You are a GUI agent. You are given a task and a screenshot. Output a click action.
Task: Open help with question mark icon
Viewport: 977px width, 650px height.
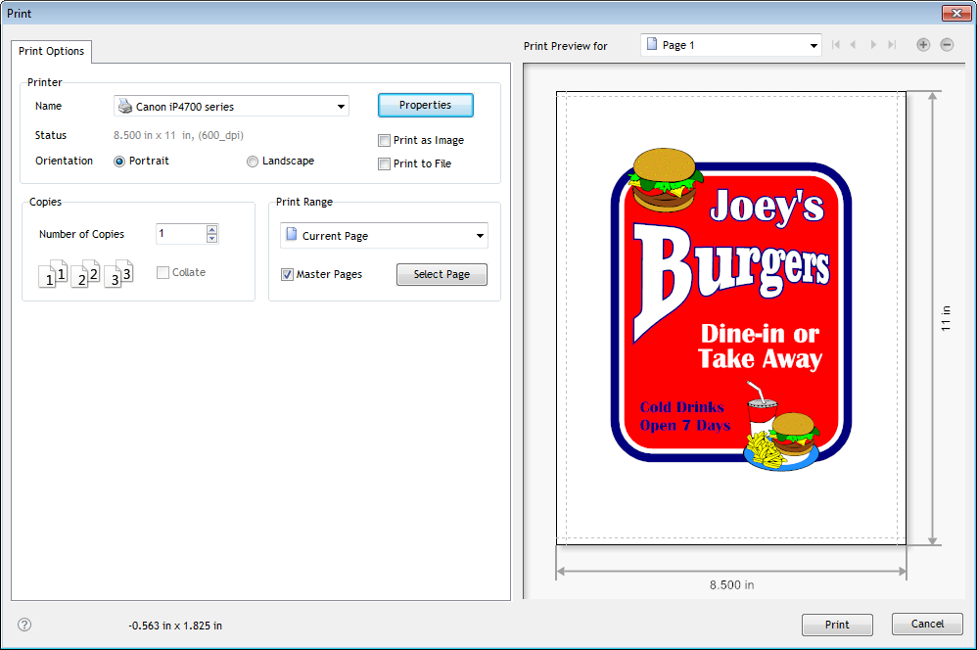point(24,625)
